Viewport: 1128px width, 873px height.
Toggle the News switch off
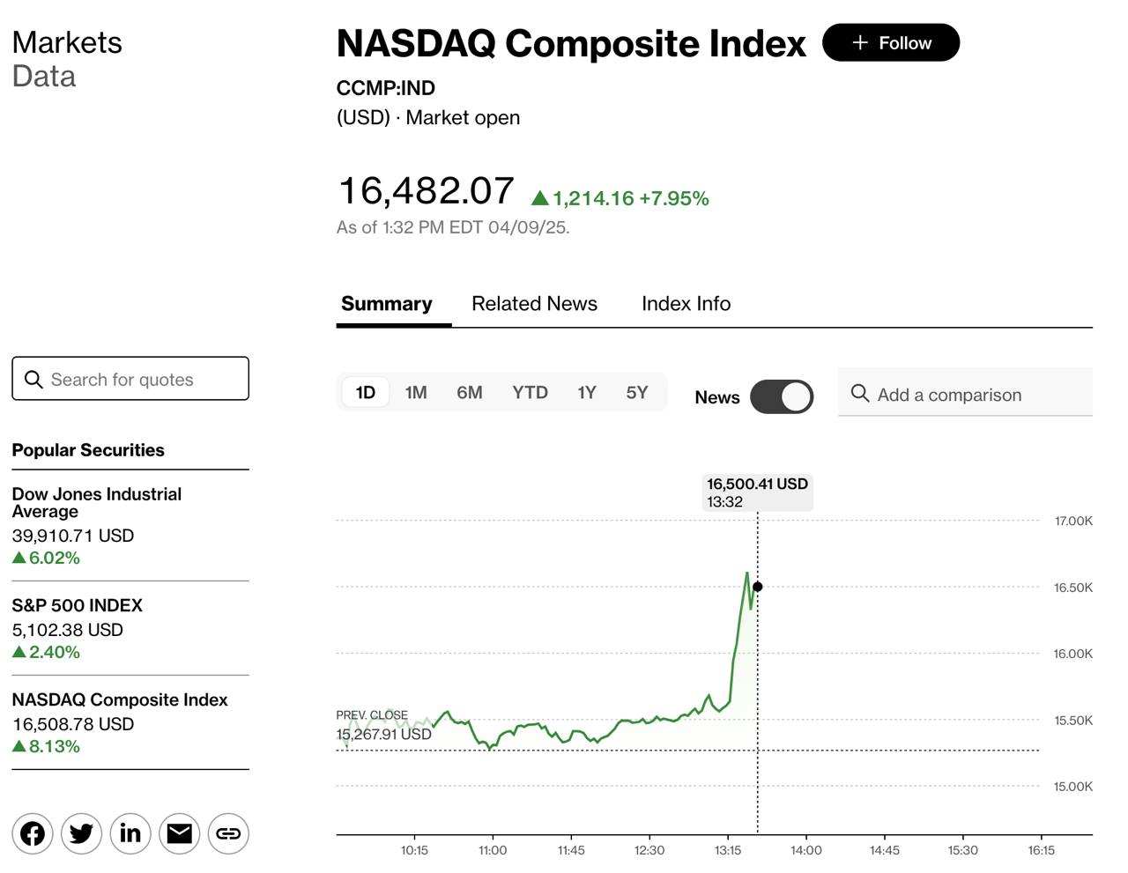pyautogui.click(x=781, y=396)
